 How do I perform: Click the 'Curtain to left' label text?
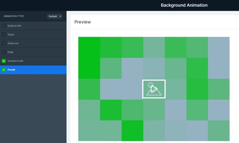point(16,61)
